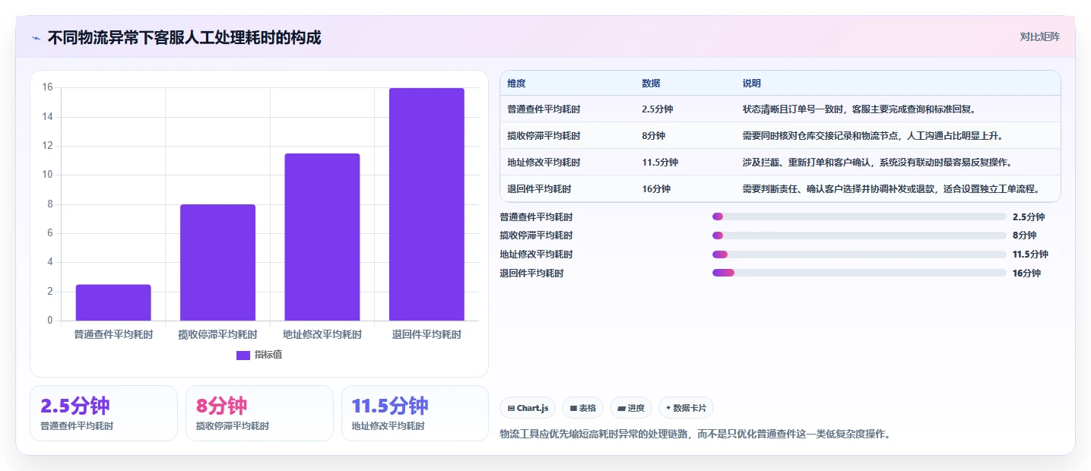Click the 维度 table column header

point(517,83)
